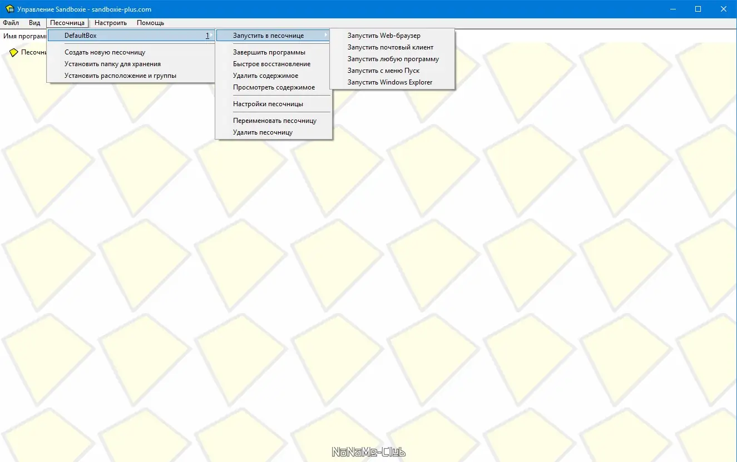The image size is (737, 462).
Task: Choose Создать новую песочницу
Action: [131, 52]
